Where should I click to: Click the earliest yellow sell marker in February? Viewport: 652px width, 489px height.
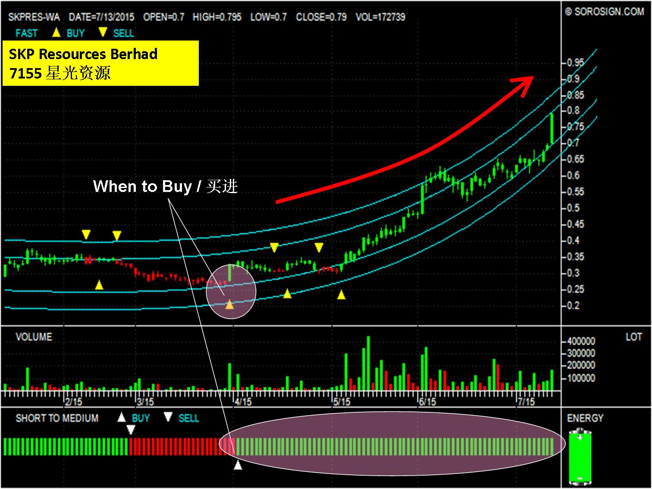point(86,235)
